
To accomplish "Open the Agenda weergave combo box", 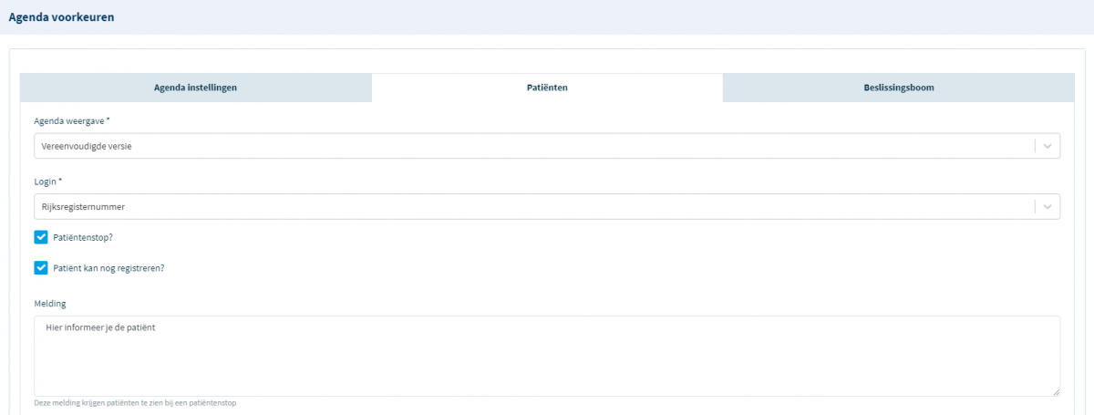I will click(533, 146).
